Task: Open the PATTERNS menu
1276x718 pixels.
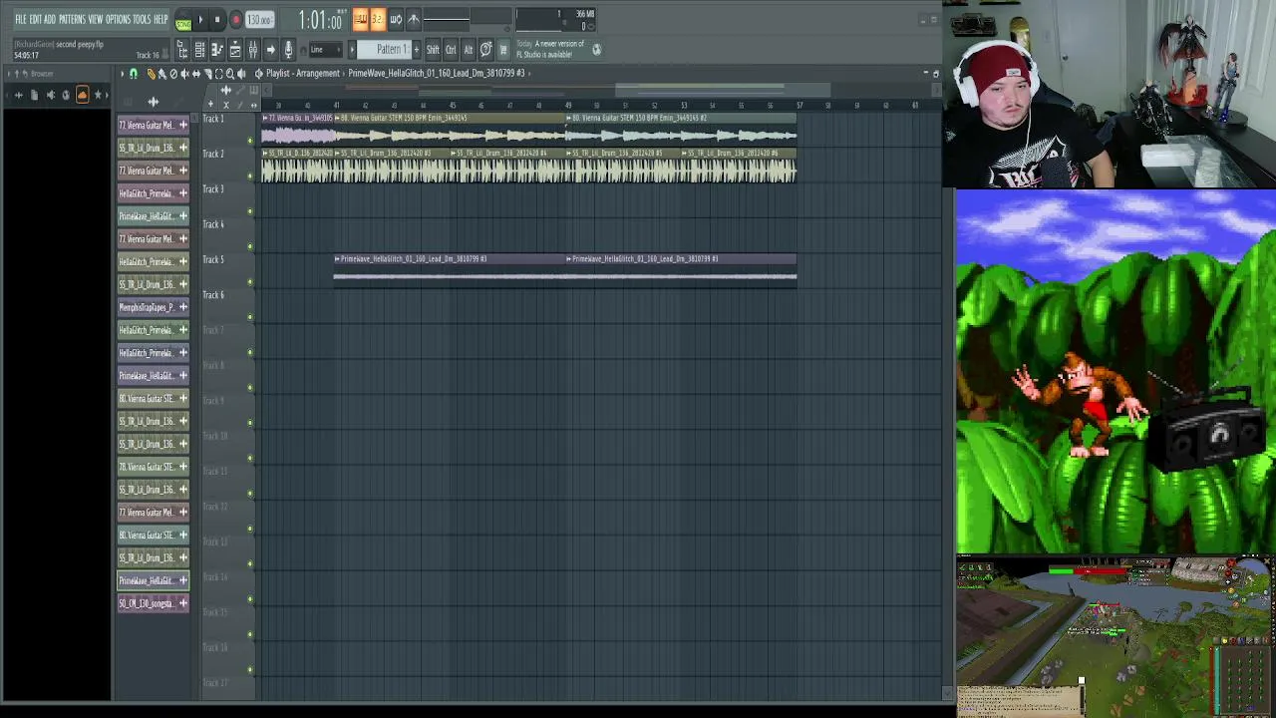Action: [x=72, y=19]
